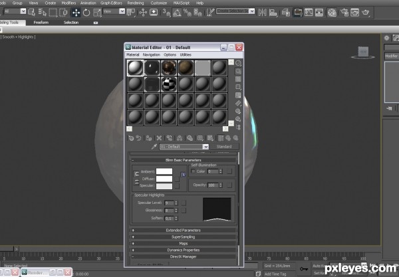The width and height of the screenshot is (399, 277).
Task: Click Specular map slot button
Action: [177, 186]
